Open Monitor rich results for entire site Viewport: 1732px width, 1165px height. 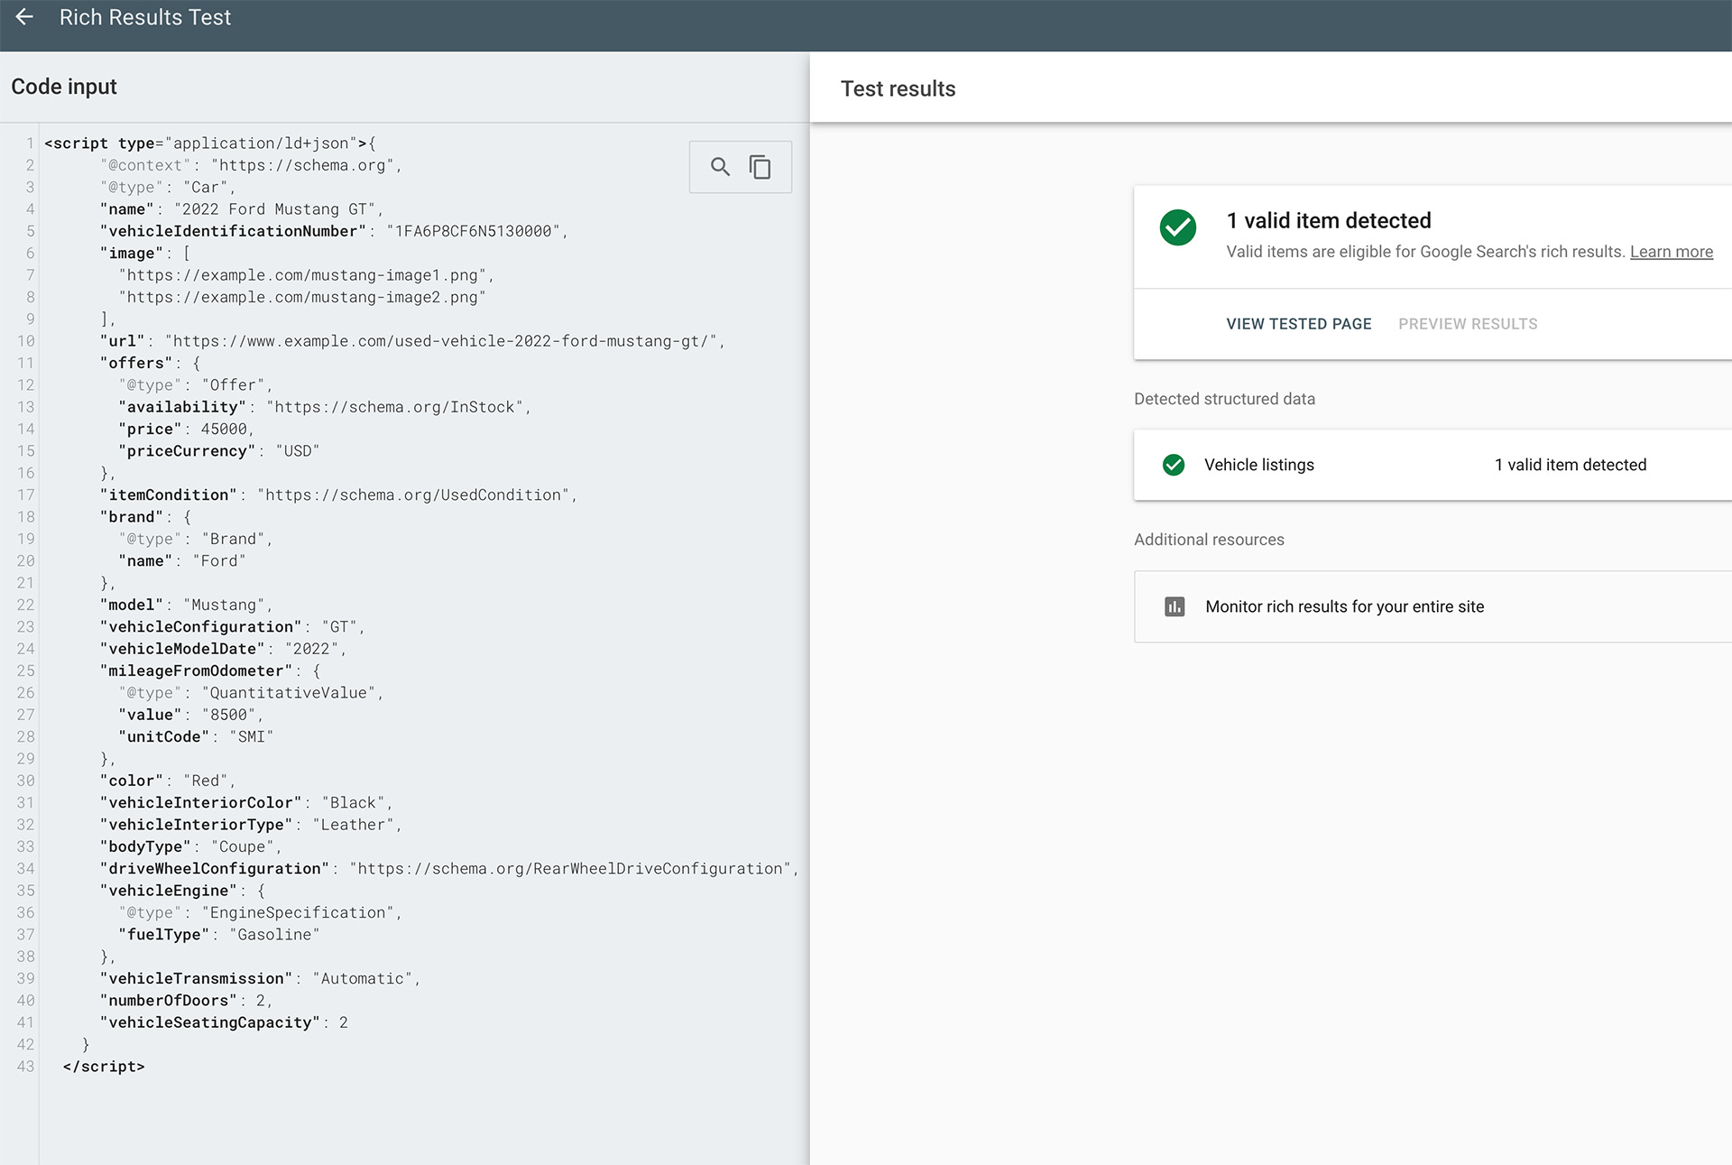(x=1344, y=606)
